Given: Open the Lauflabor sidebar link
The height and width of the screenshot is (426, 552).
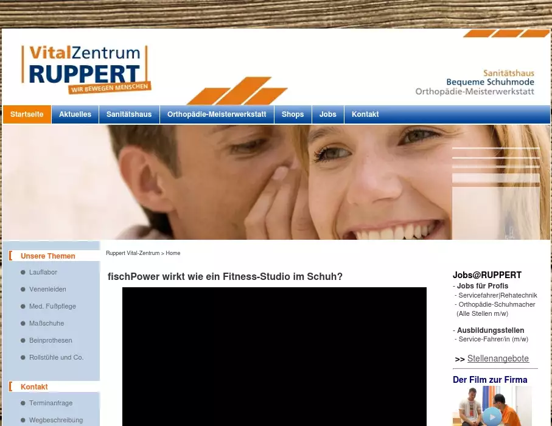Looking at the screenshot, I should [x=43, y=272].
